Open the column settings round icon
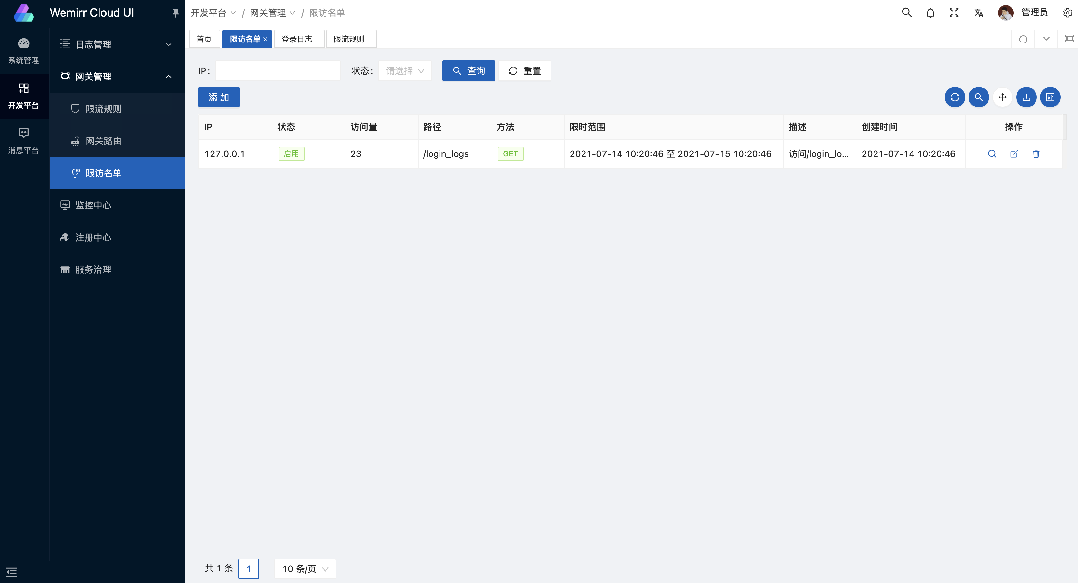Viewport: 1078px width, 583px height. (1050, 97)
